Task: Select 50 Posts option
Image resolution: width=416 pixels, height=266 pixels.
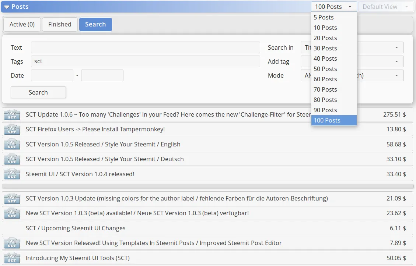Action: pyautogui.click(x=334, y=69)
